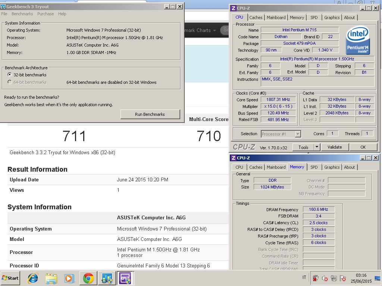Click the Level 2 cache value 2048 KBytes
The height and width of the screenshot is (286, 382).
coord(337,113)
